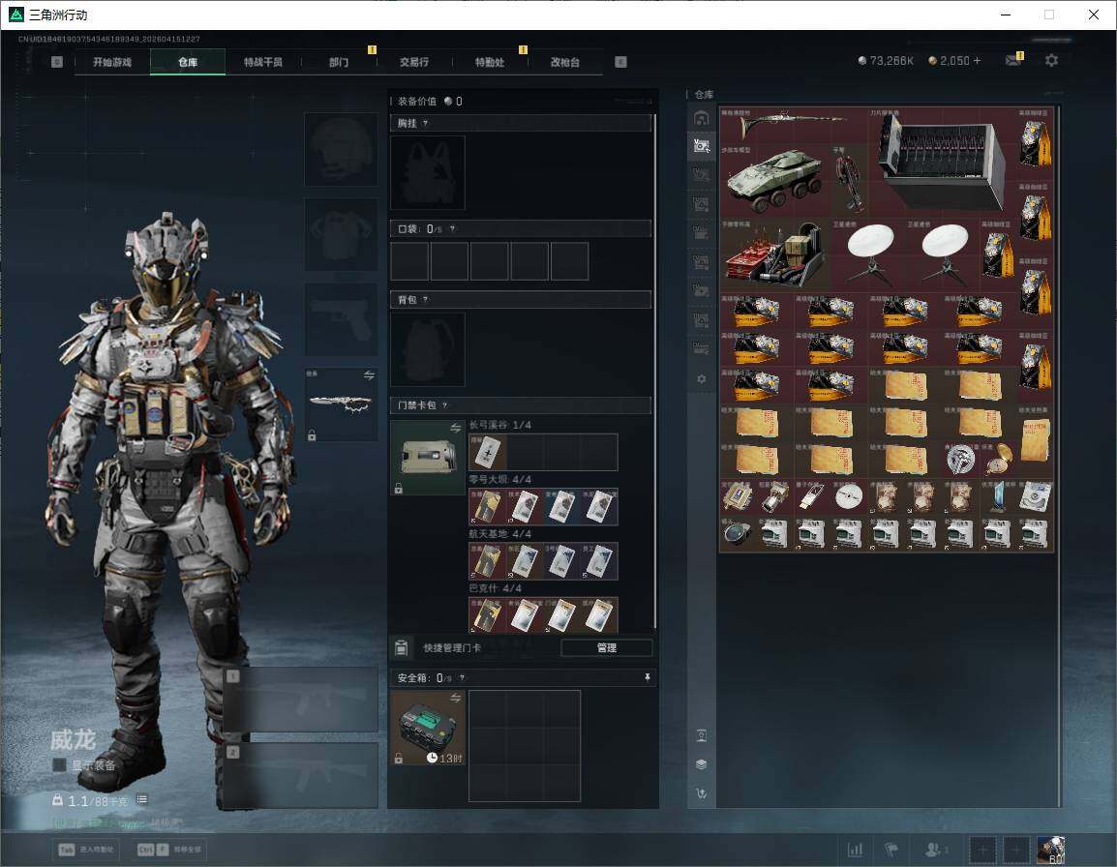Select first 巴克什 key card

[x=488, y=615]
